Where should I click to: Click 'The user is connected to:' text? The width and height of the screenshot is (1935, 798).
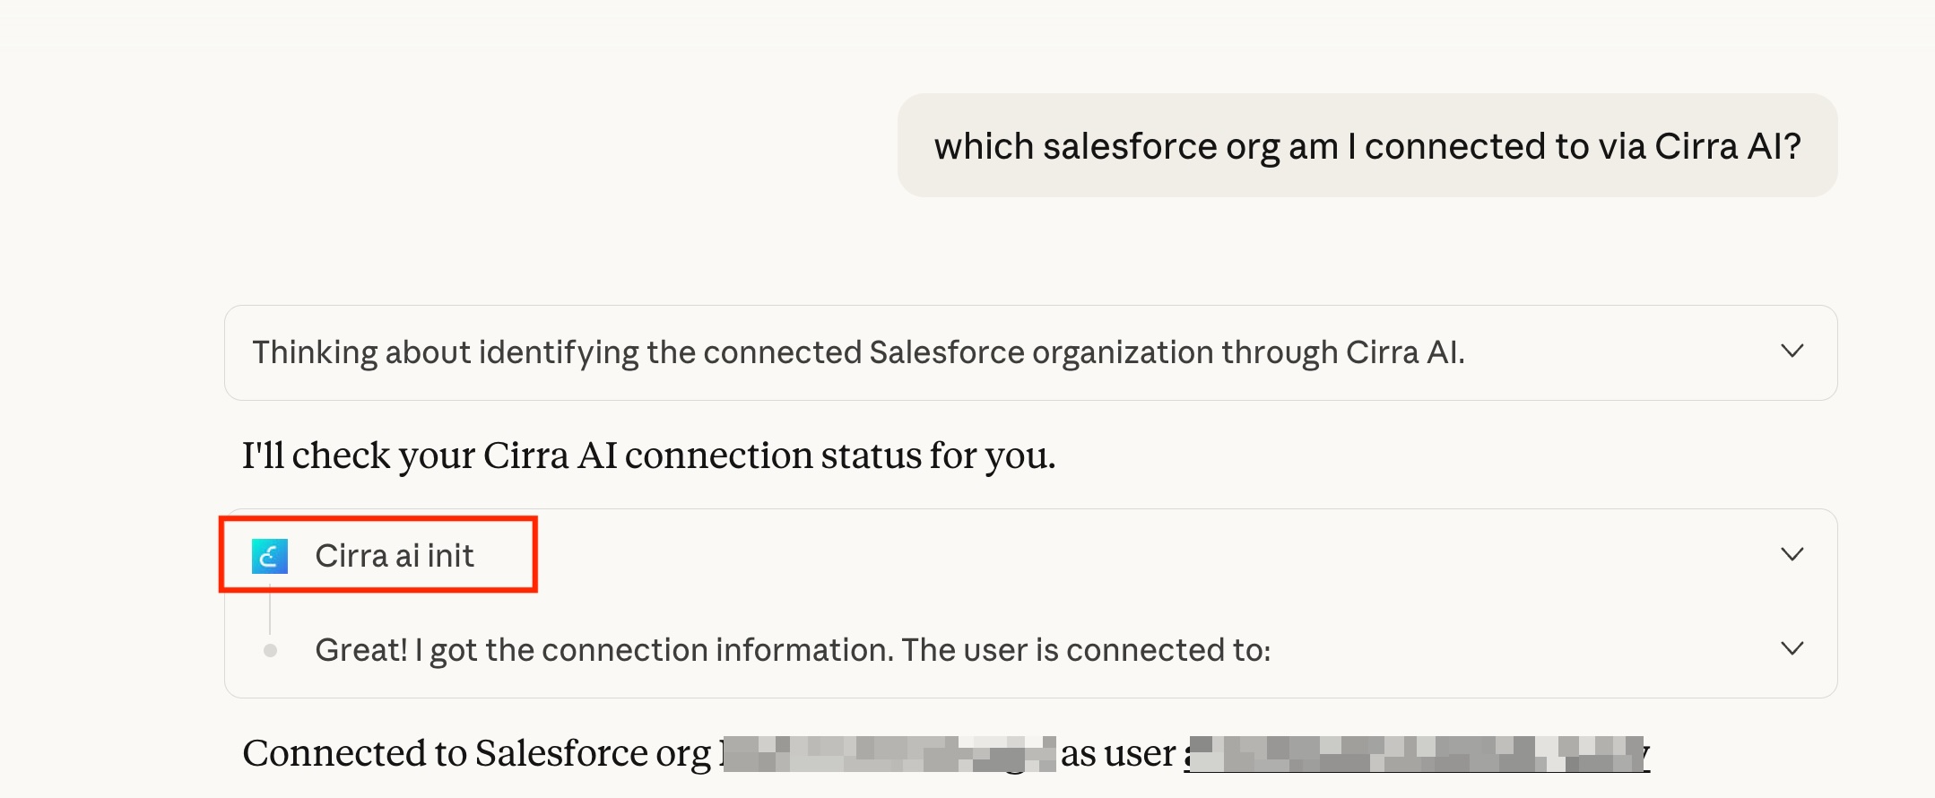click(x=1085, y=650)
